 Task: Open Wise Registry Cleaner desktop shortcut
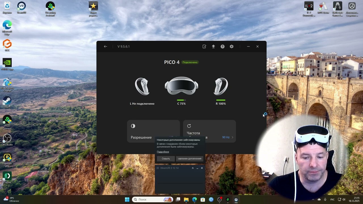click(7, 85)
